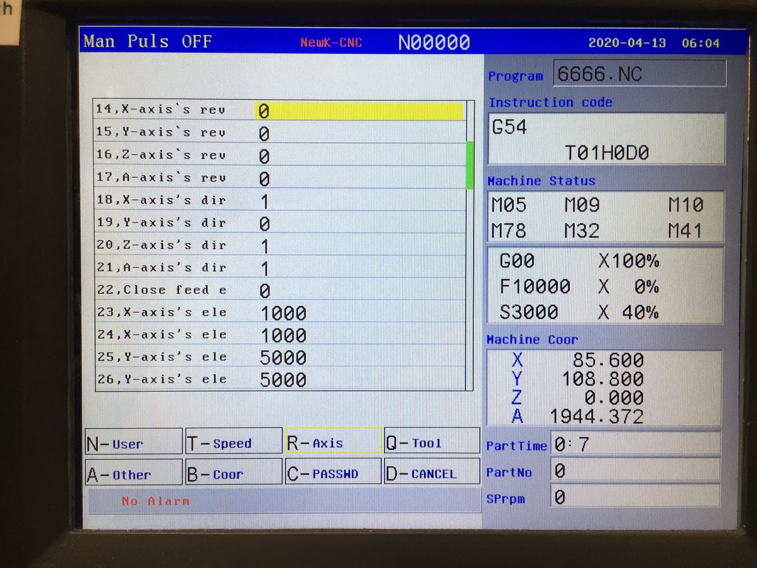Click the No Alarm status bar
Screen dimensions: 757x568
point(284,501)
